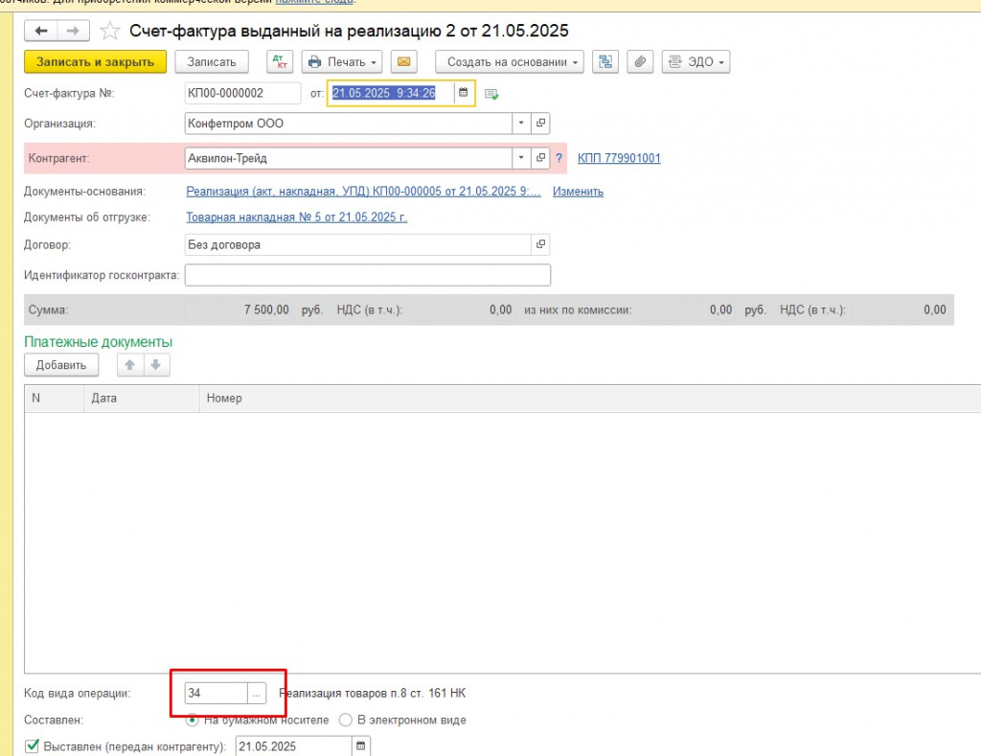
Task: Click the blue question mark by Контрагент
Action: pos(559,158)
